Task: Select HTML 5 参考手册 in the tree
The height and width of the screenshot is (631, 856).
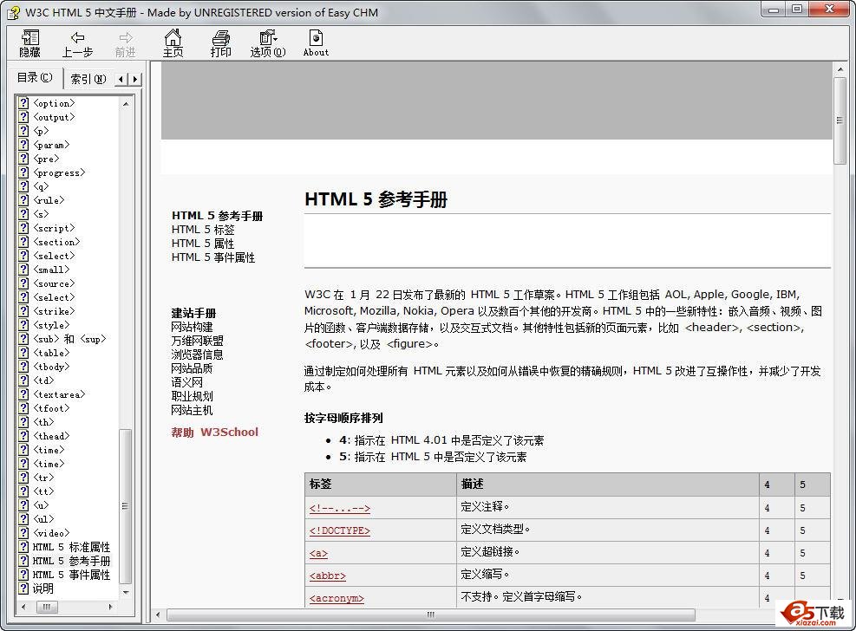Action: [71, 561]
